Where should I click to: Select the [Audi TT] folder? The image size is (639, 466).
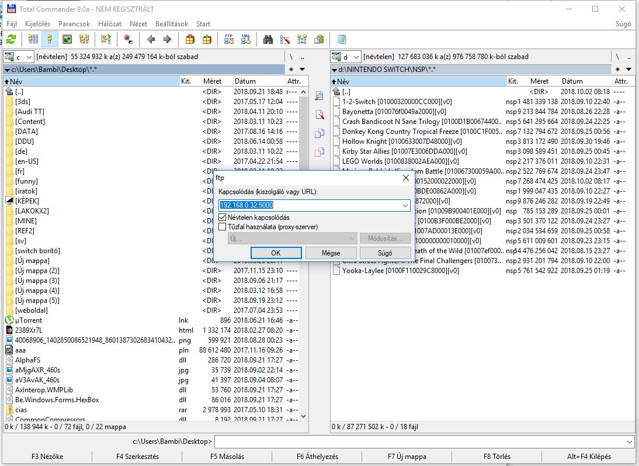29,112
